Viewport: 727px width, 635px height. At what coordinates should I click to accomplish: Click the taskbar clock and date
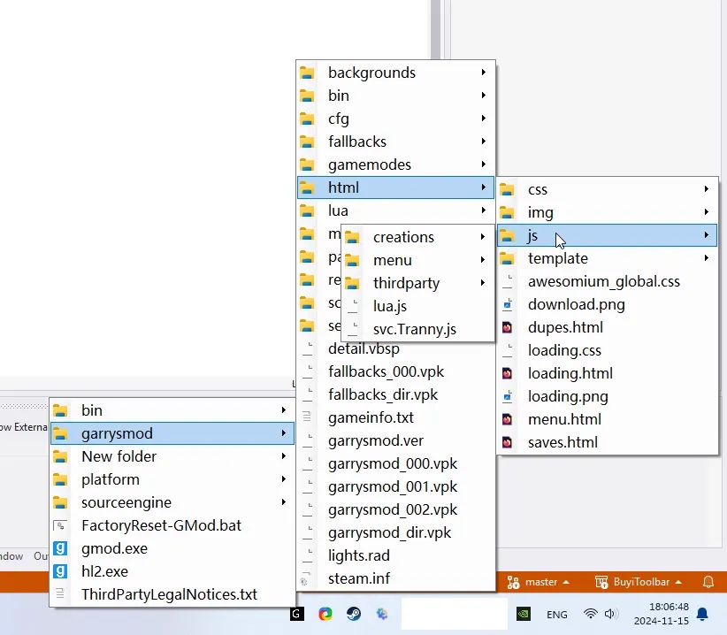[x=668, y=614]
